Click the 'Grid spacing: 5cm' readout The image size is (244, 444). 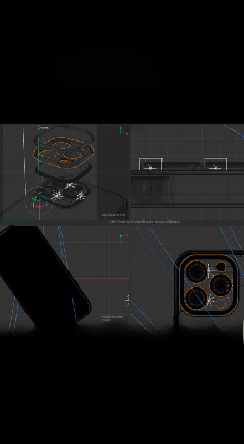point(113,215)
